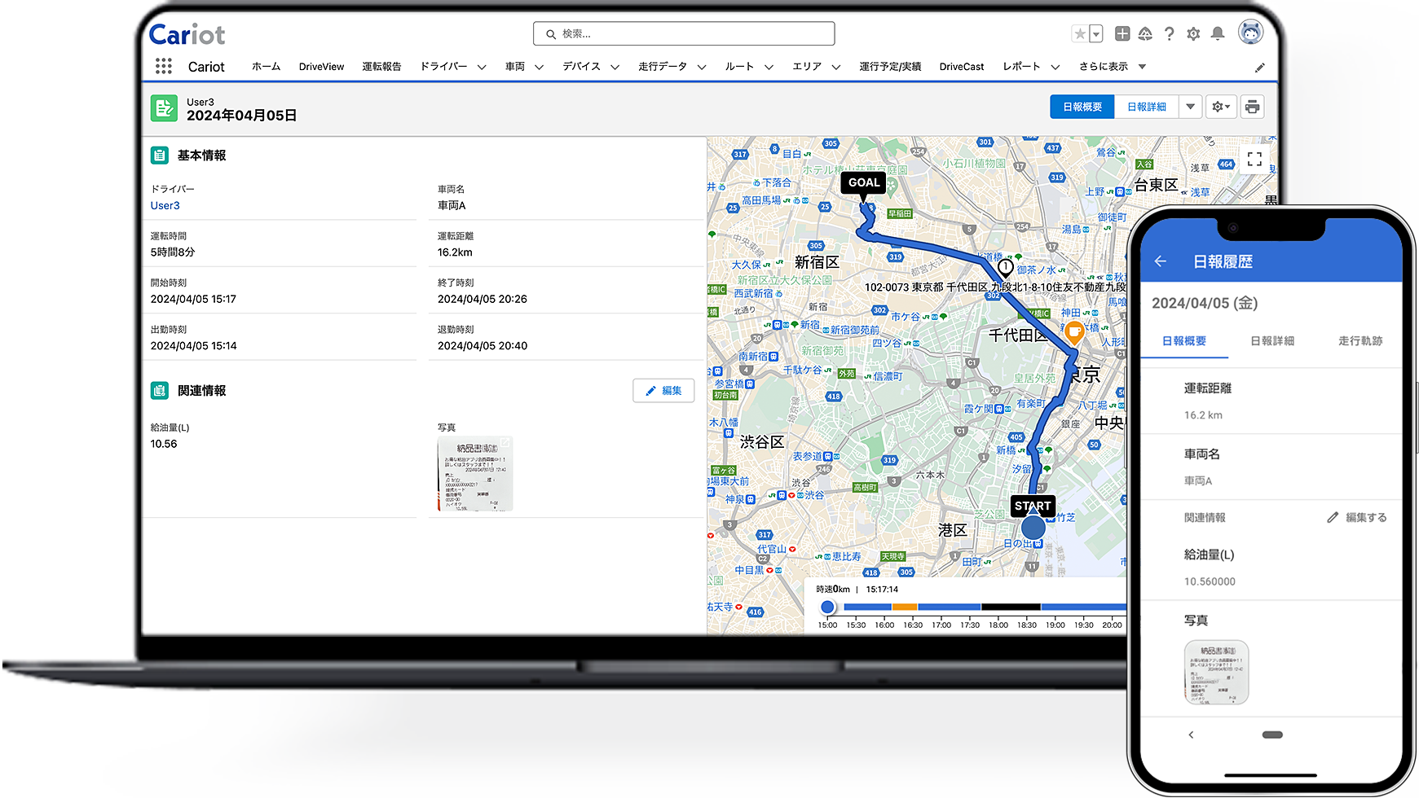Image resolution: width=1419 pixels, height=798 pixels.
Task: Tap the phone home pill button
Action: pos(1272,734)
